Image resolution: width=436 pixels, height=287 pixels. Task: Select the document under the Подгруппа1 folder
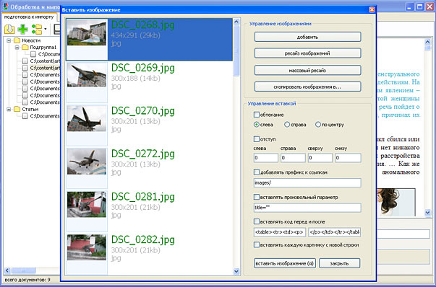(45, 54)
